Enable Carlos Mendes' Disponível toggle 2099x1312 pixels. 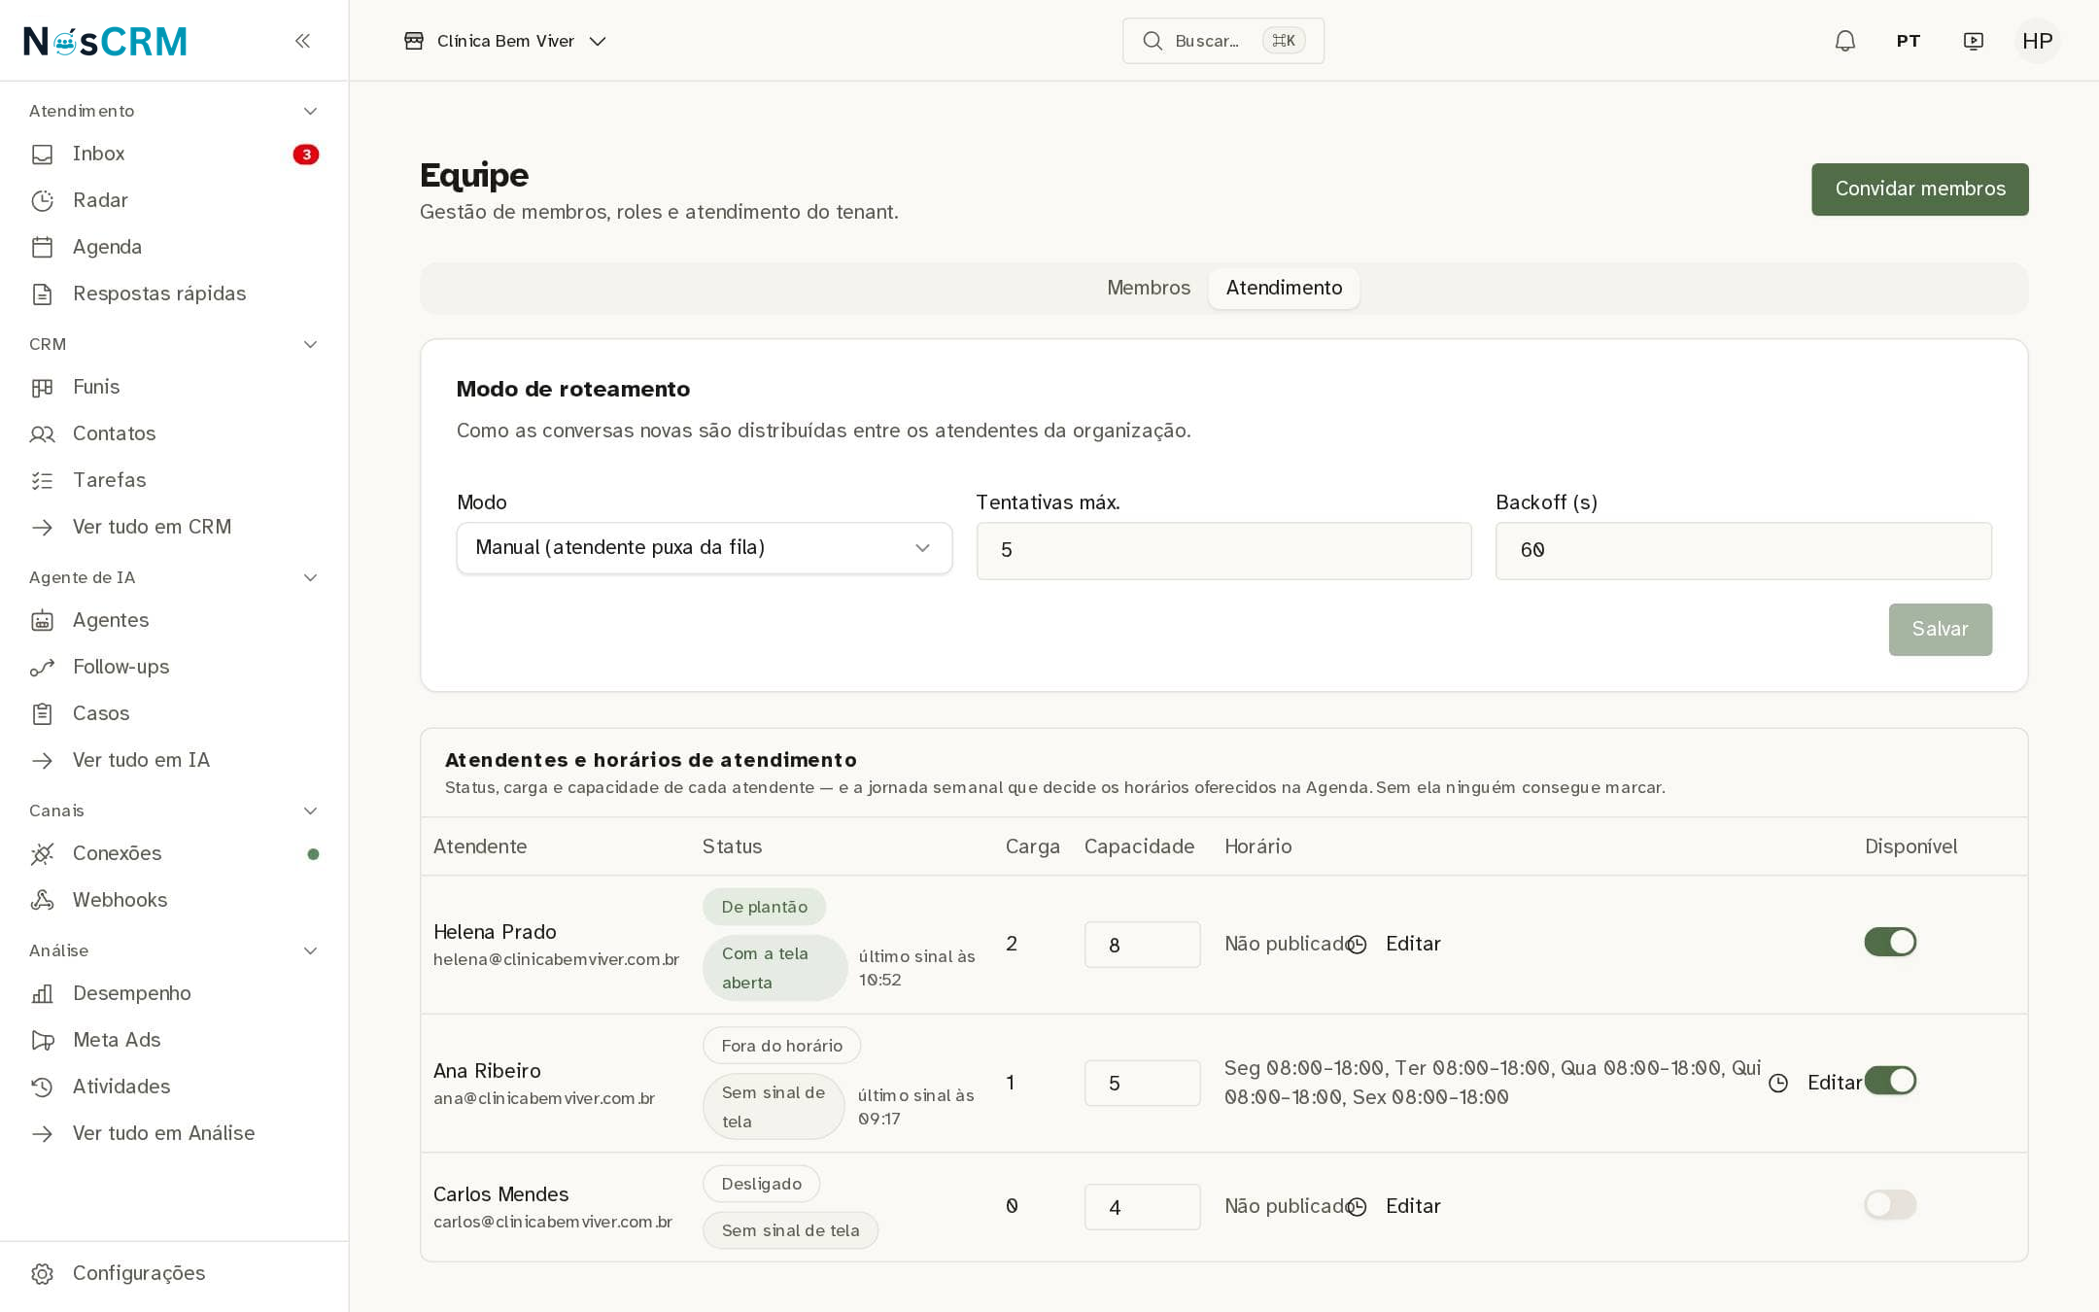[x=1889, y=1205]
